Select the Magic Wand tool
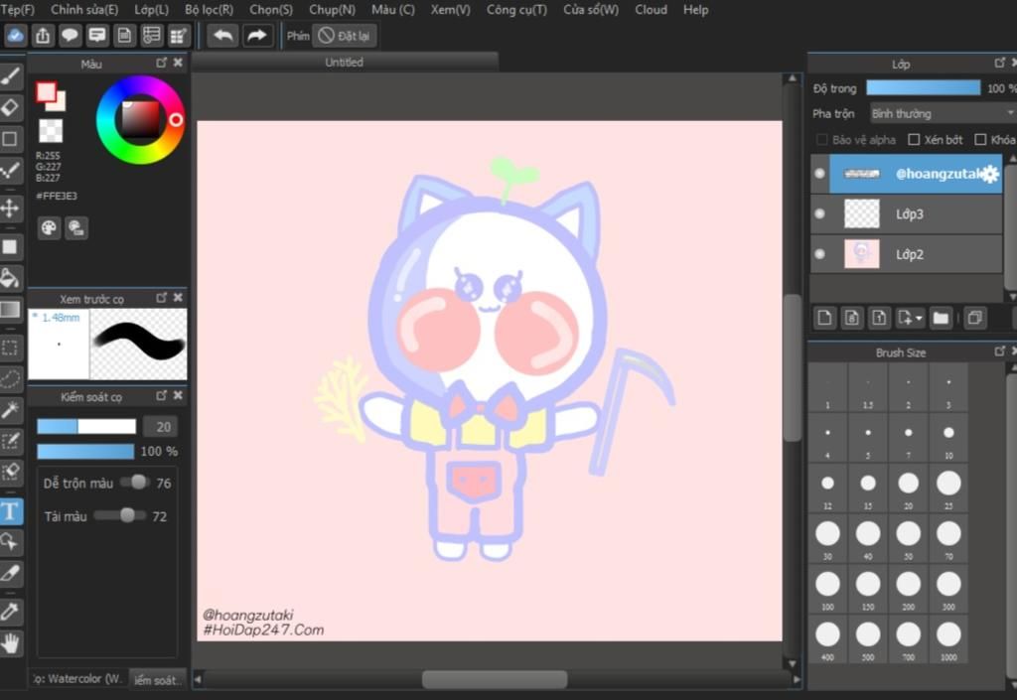Viewport: 1017px width, 700px height. (x=10, y=410)
